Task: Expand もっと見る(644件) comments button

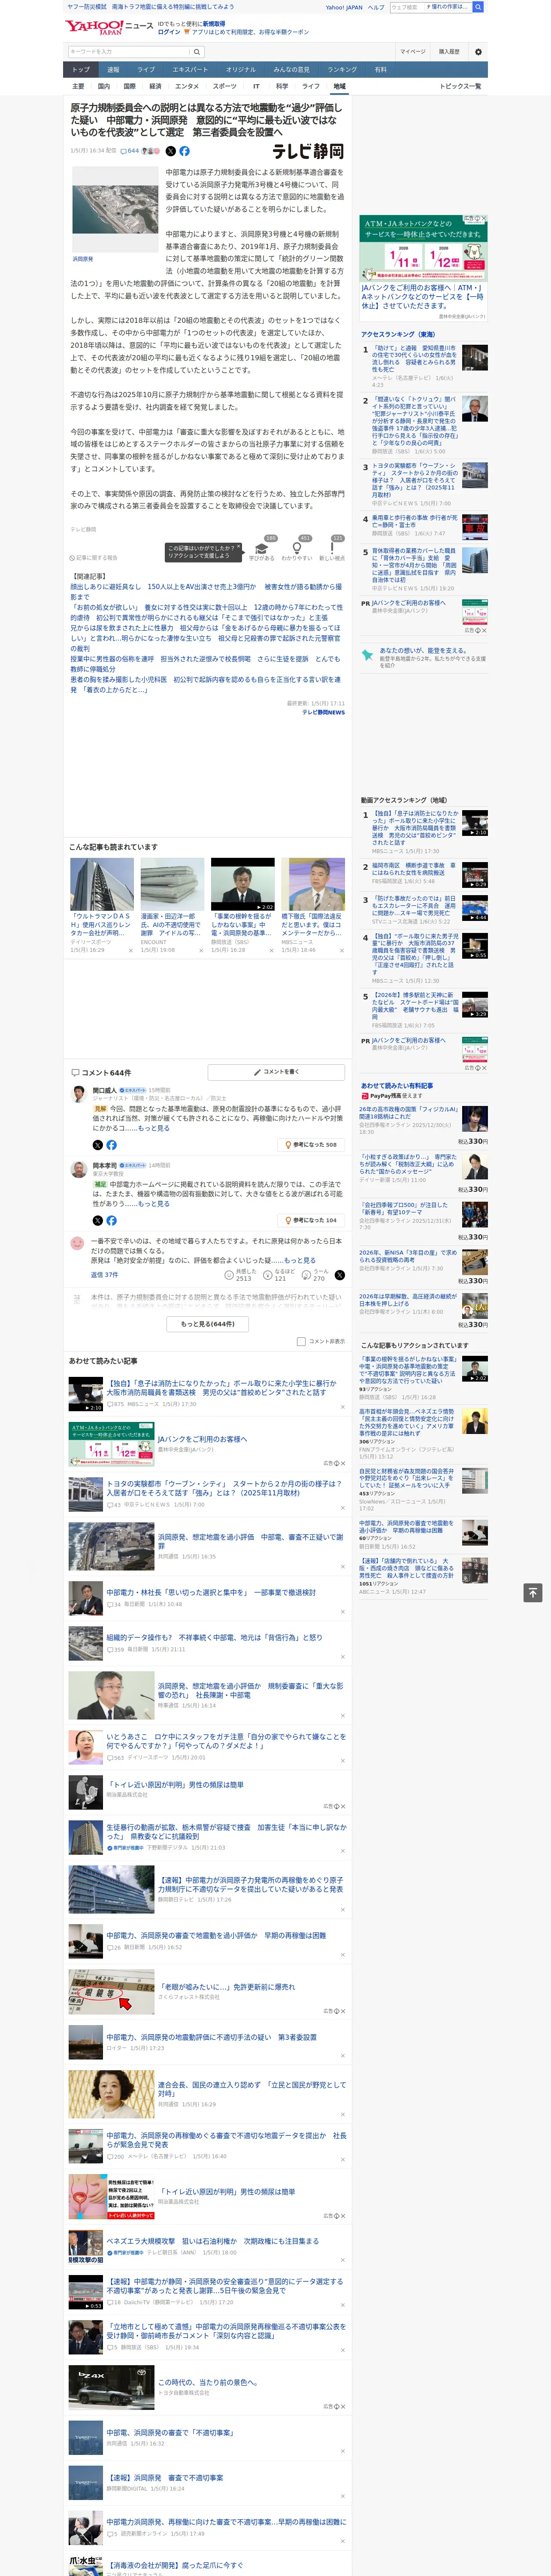Action: click(208, 1323)
